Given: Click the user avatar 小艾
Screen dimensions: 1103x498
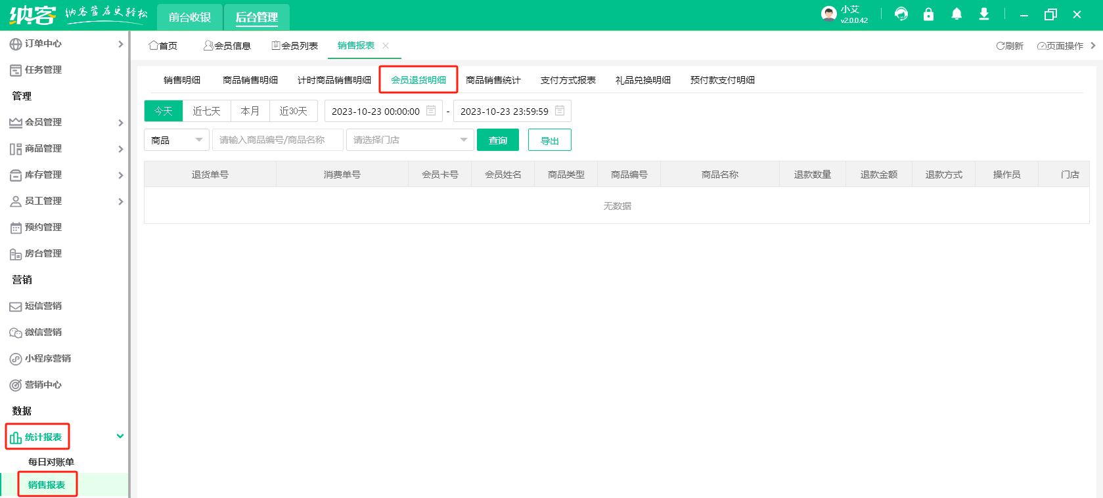Looking at the screenshot, I should pyautogui.click(x=828, y=14).
